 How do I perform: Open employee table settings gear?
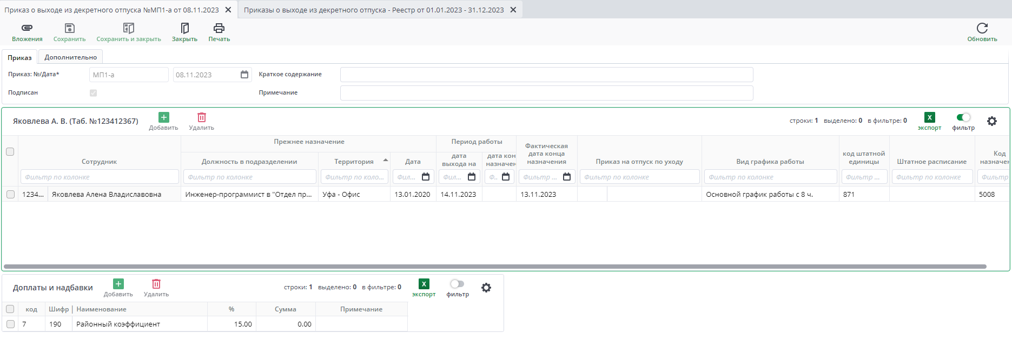(x=992, y=121)
